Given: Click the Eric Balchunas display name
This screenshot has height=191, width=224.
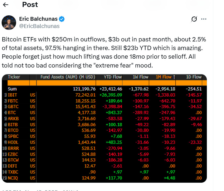Looking at the screenshot, I should click(x=39, y=19).
